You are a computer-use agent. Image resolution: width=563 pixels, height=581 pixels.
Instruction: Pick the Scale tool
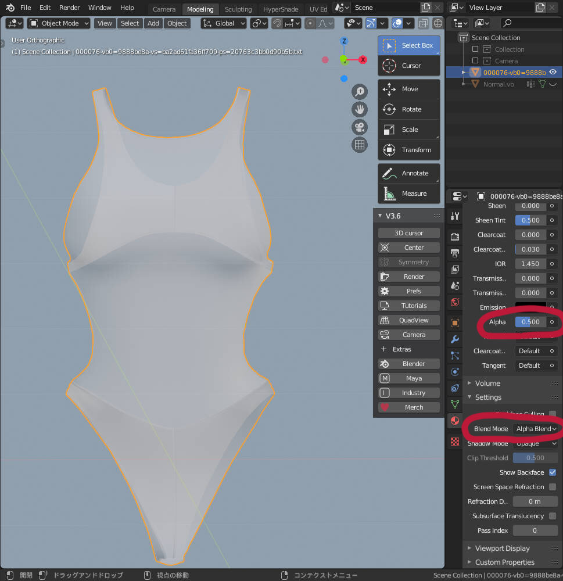(x=409, y=130)
